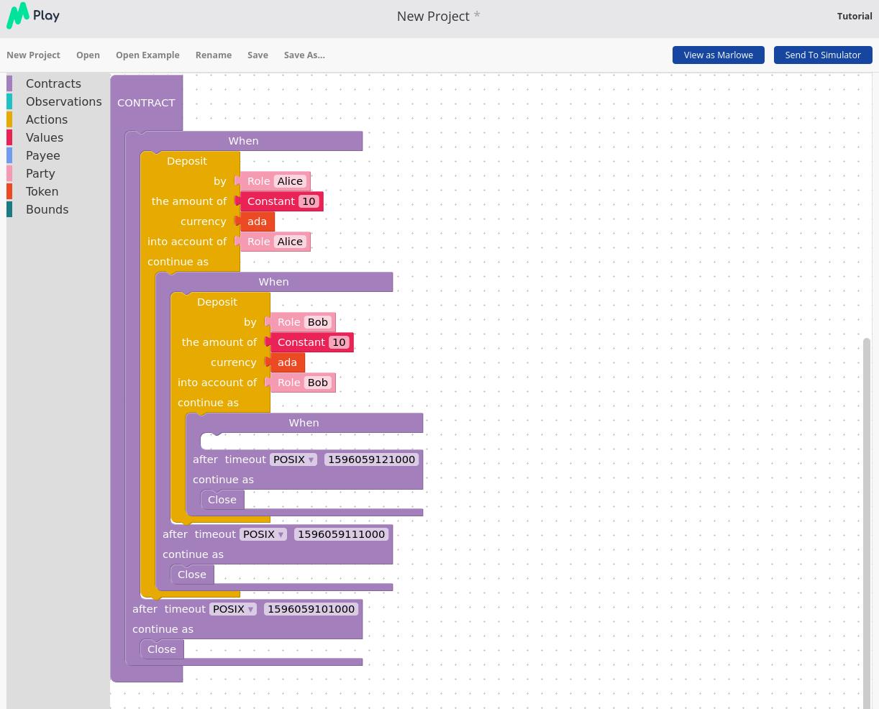
Task: Click the New Project title text
Action: 433,16
